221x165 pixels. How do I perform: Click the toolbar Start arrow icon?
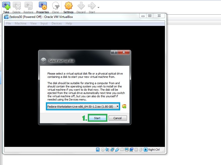pyautogui.click(x=92, y=6)
